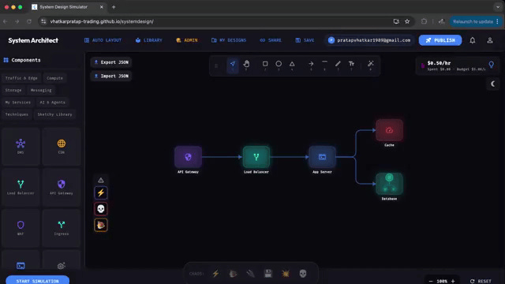Open My Designs
505x284 pixels.
229,40
